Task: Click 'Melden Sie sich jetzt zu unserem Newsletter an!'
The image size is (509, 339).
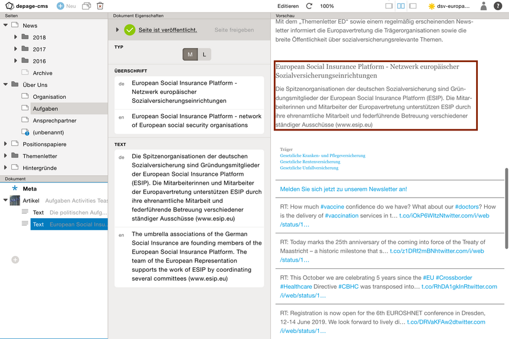Action: pyautogui.click(x=343, y=189)
